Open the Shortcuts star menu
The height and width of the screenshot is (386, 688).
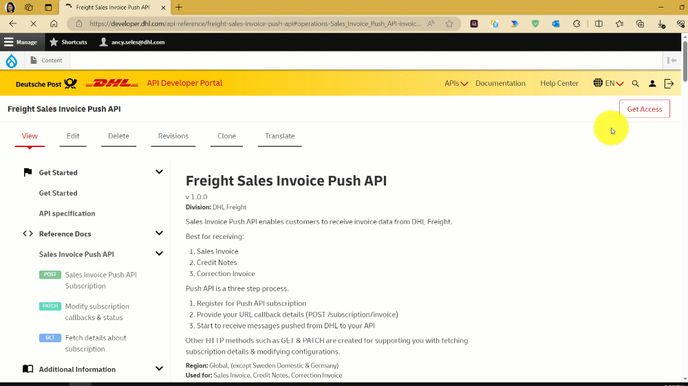tap(68, 42)
